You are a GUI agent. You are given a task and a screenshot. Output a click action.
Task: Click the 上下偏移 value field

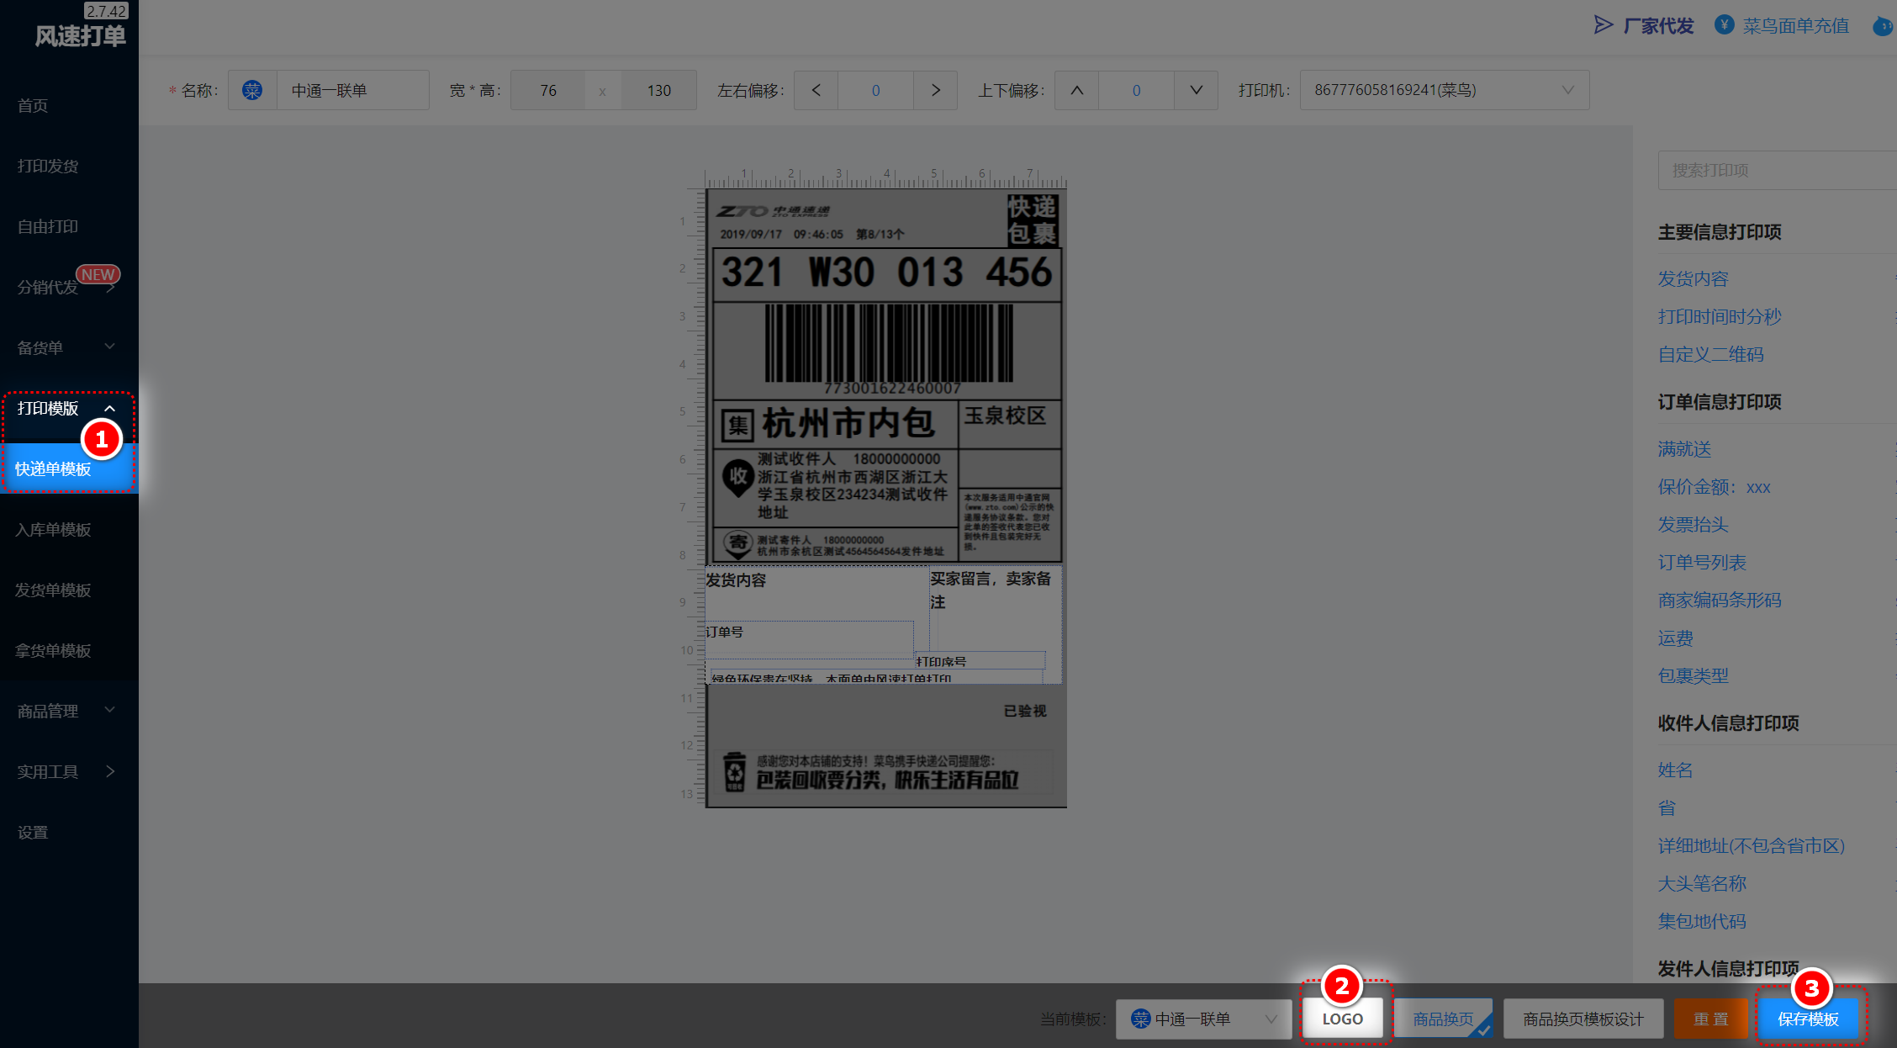click(1136, 90)
